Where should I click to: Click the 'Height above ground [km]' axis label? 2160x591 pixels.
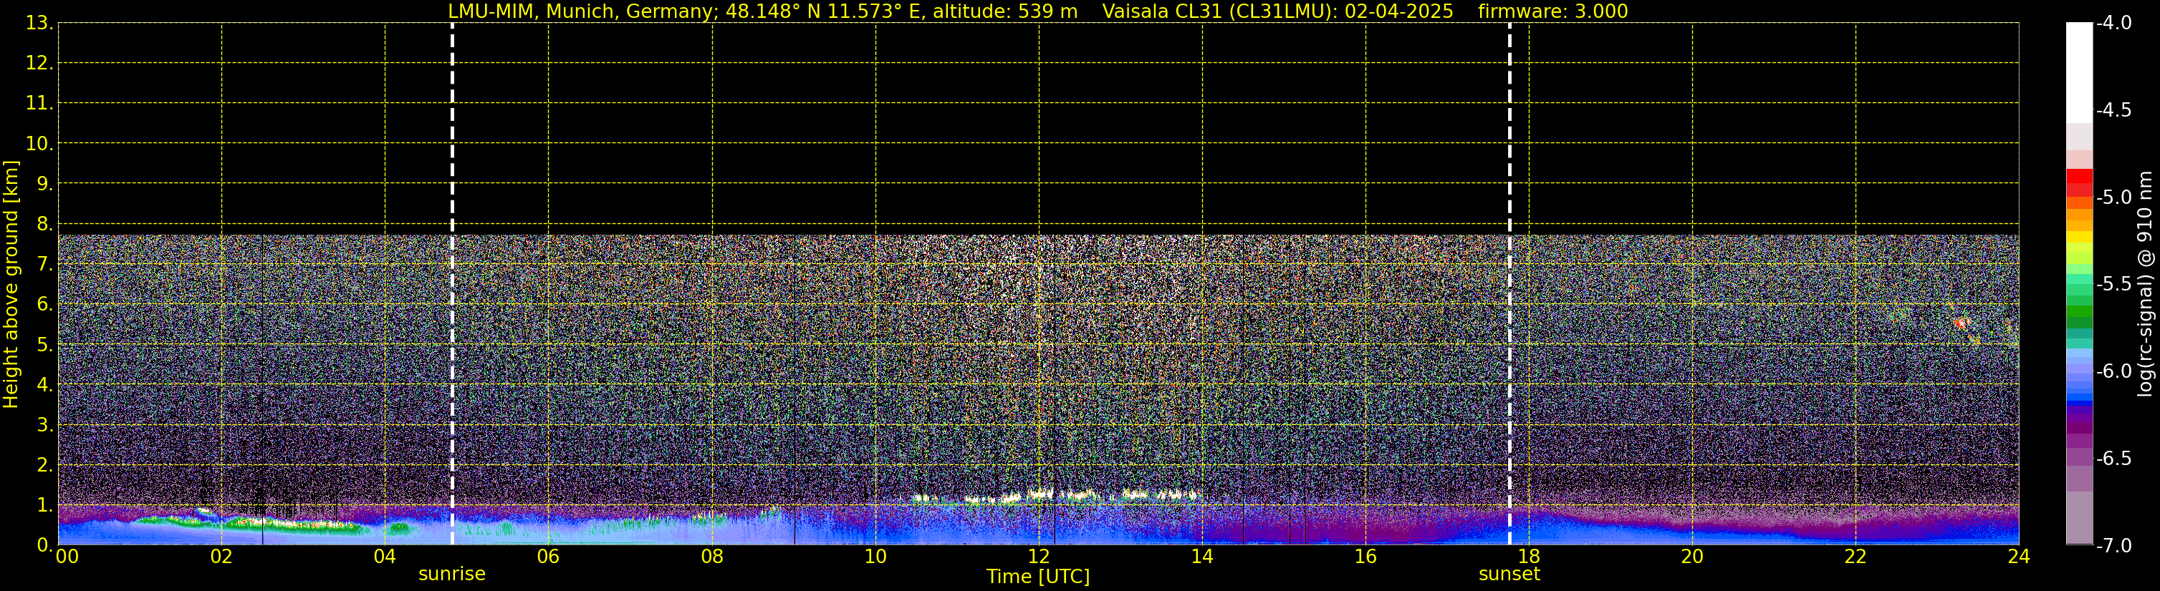pos(11,285)
